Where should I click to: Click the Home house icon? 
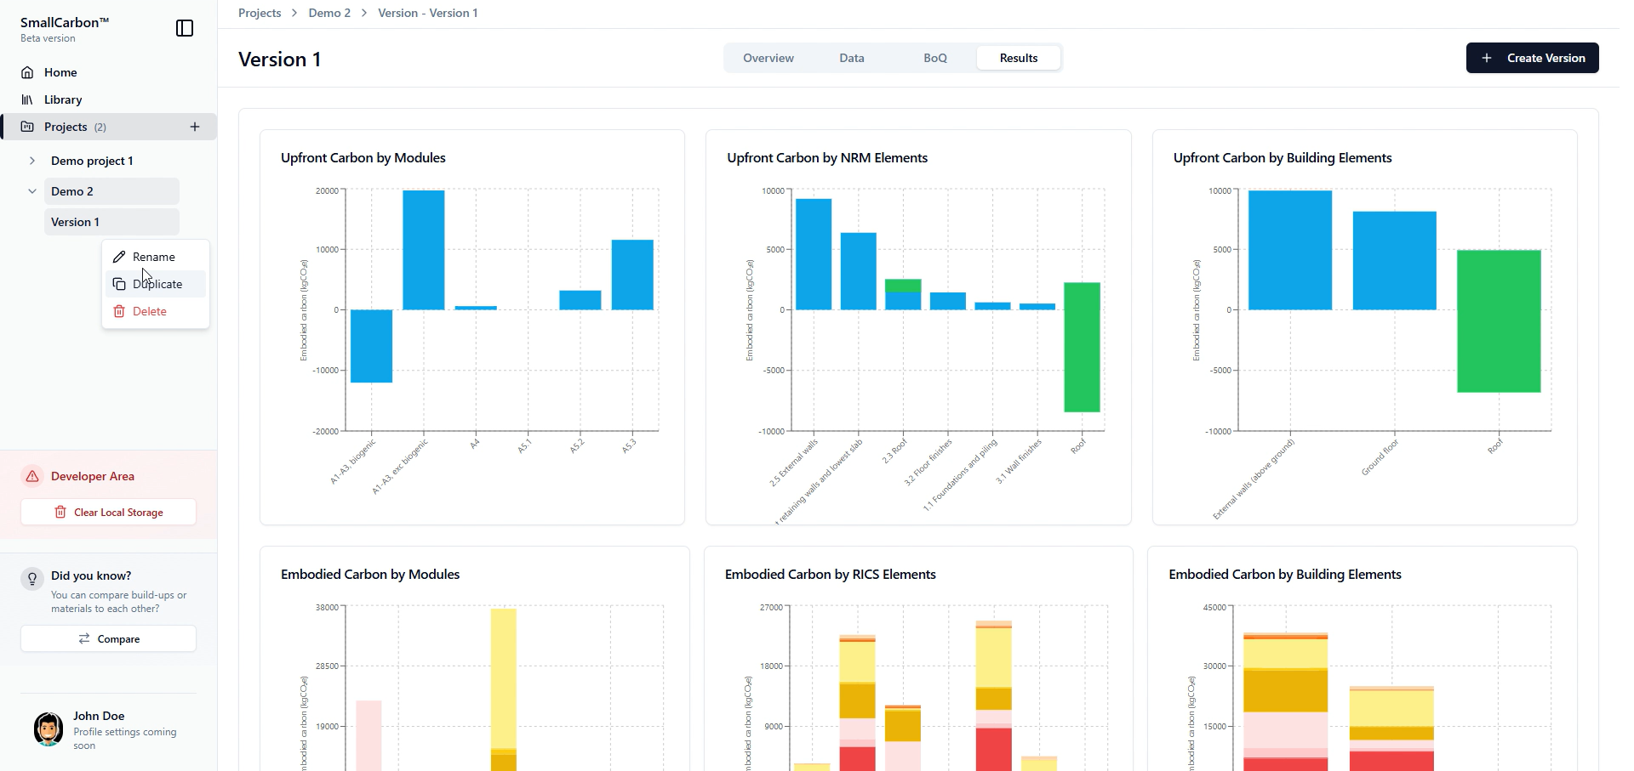pyautogui.click(x=27, y=72)
